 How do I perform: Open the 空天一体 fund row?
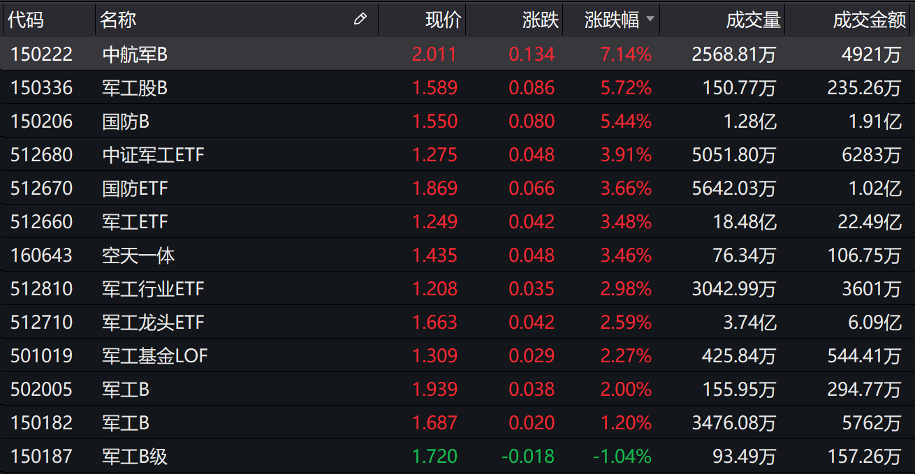(138, 255)
